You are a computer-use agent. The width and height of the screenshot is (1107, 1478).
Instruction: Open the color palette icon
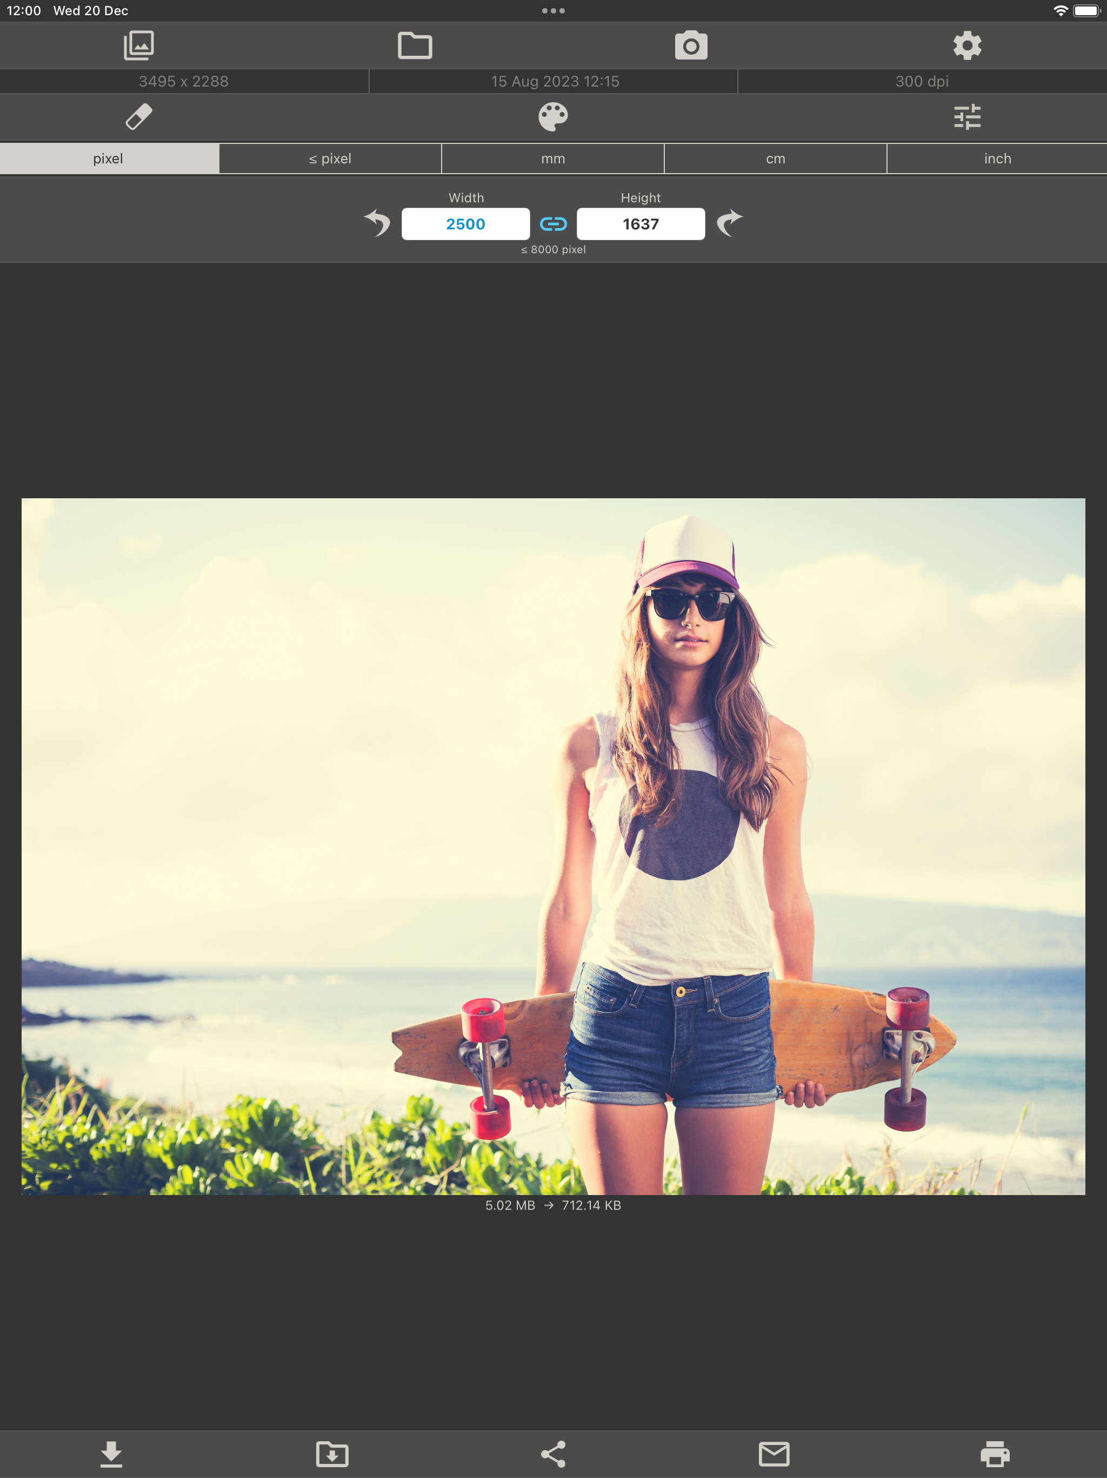coord(553,117)
